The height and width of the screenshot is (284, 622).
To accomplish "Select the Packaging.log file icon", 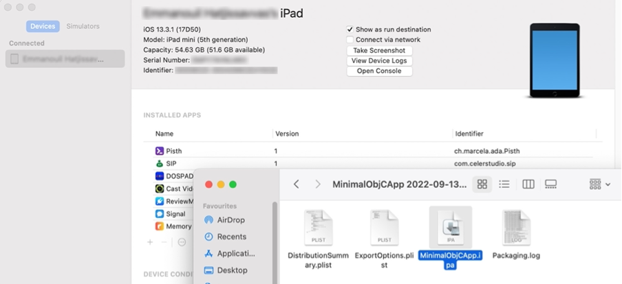I will (516, 228).
